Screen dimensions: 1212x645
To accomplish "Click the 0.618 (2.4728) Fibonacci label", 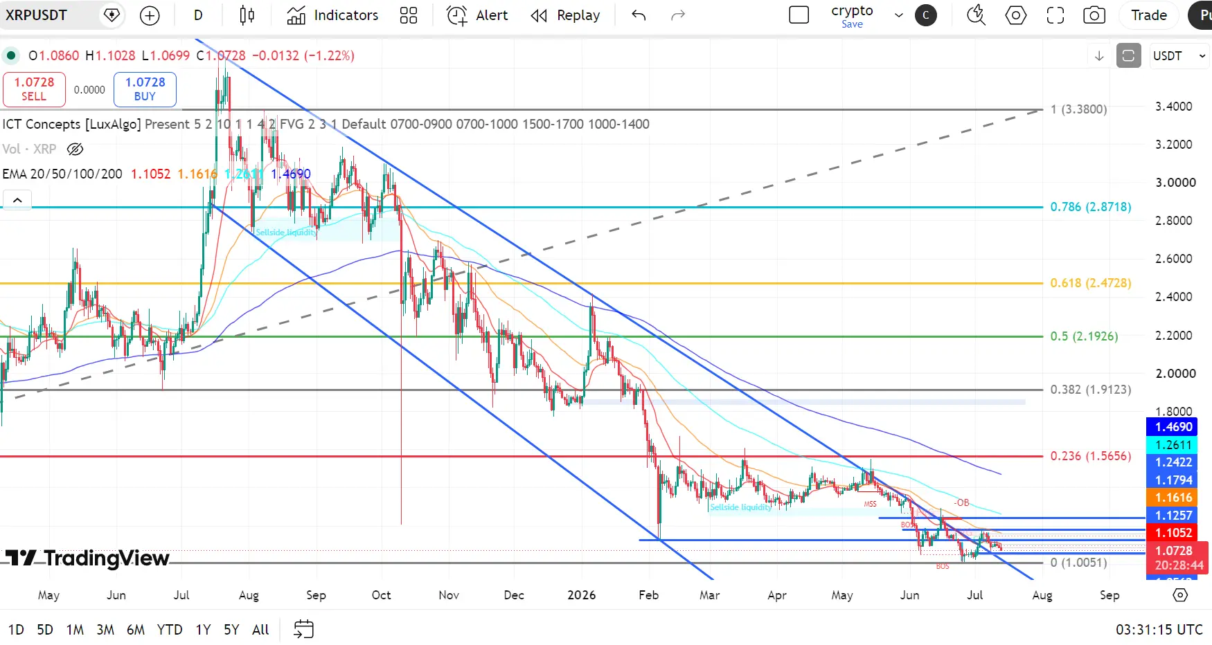I will 1091,283.
